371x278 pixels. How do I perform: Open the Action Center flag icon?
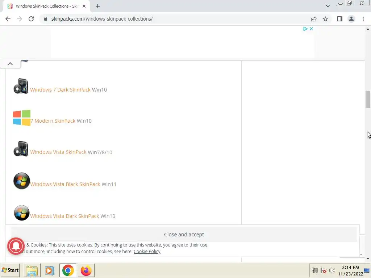(x=324, y=270)
